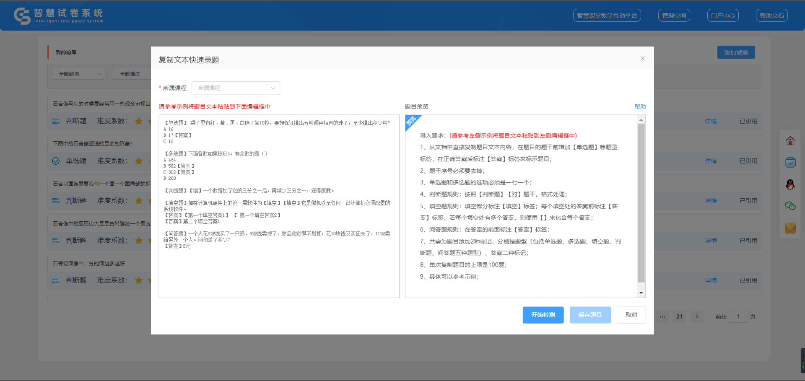Open the WeChat icon in sidebar
Viewport: 805px width, 381px height.
pos(790,206)
